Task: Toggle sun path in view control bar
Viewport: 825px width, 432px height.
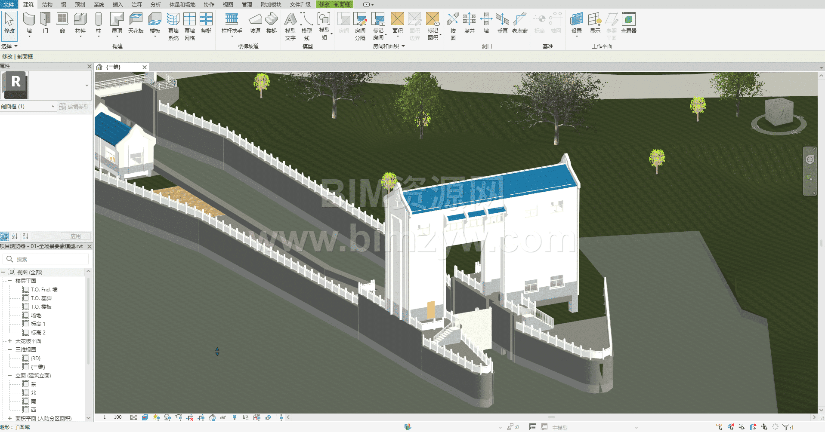Action: click(156, 417)
